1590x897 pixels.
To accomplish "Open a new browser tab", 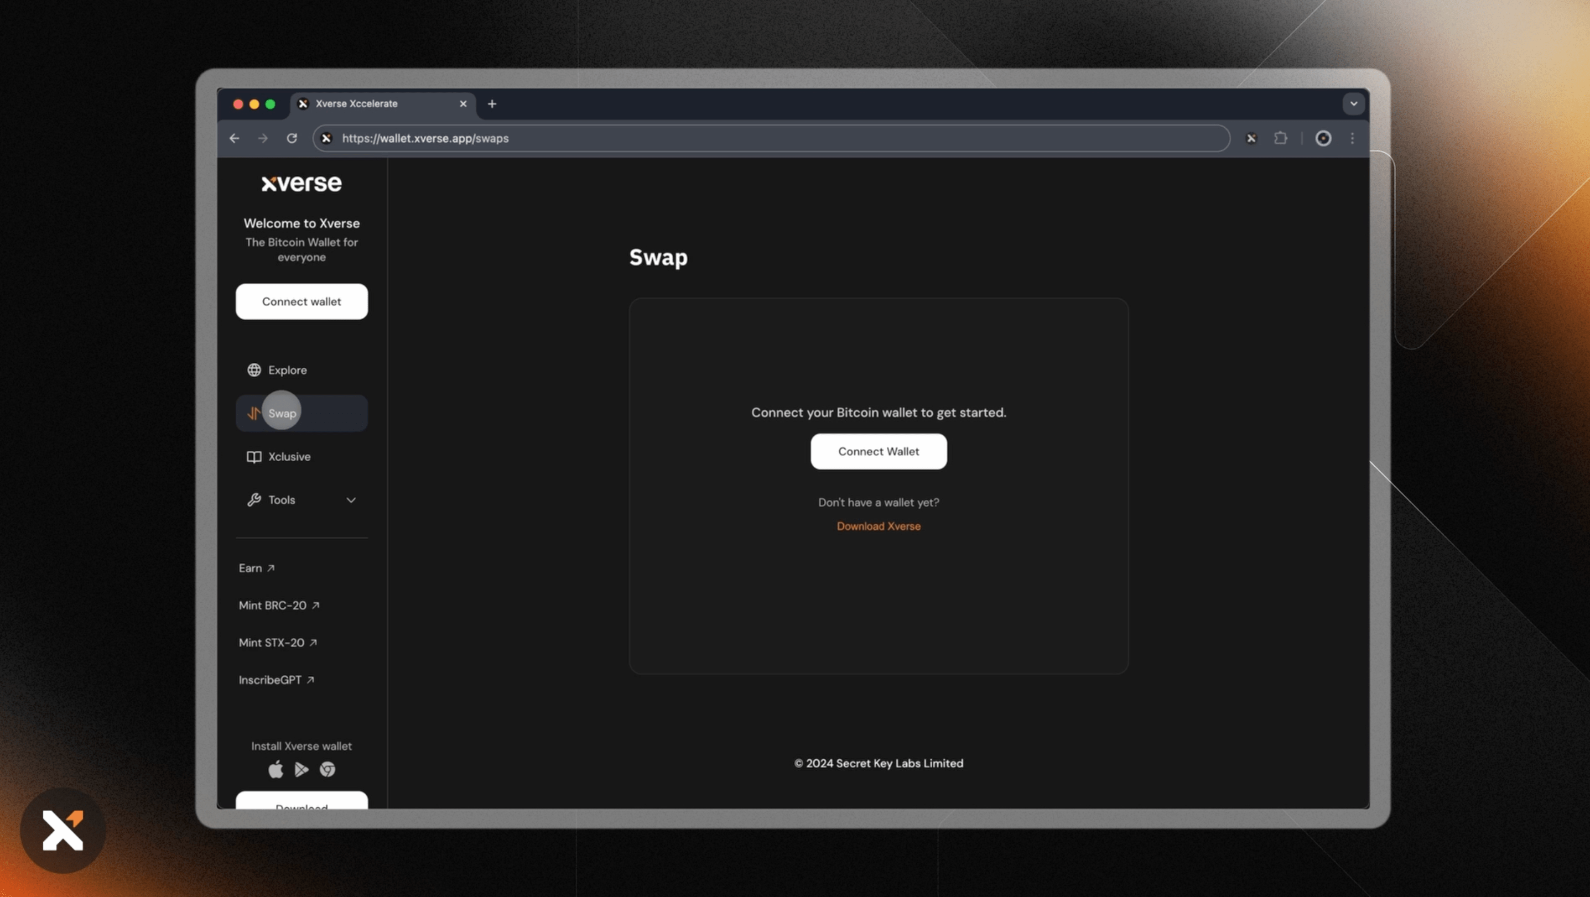I will coord(491,103).
